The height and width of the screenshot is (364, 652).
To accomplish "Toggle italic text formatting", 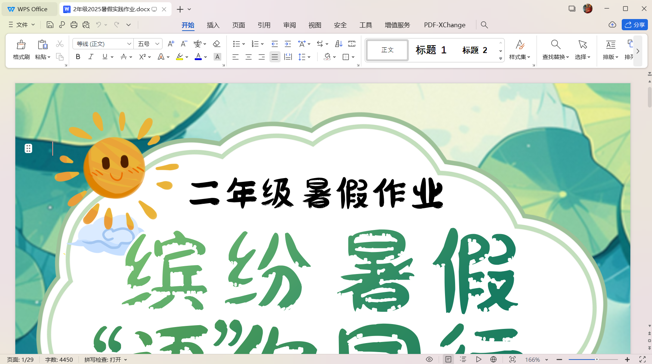I will (x=91, y=57).
